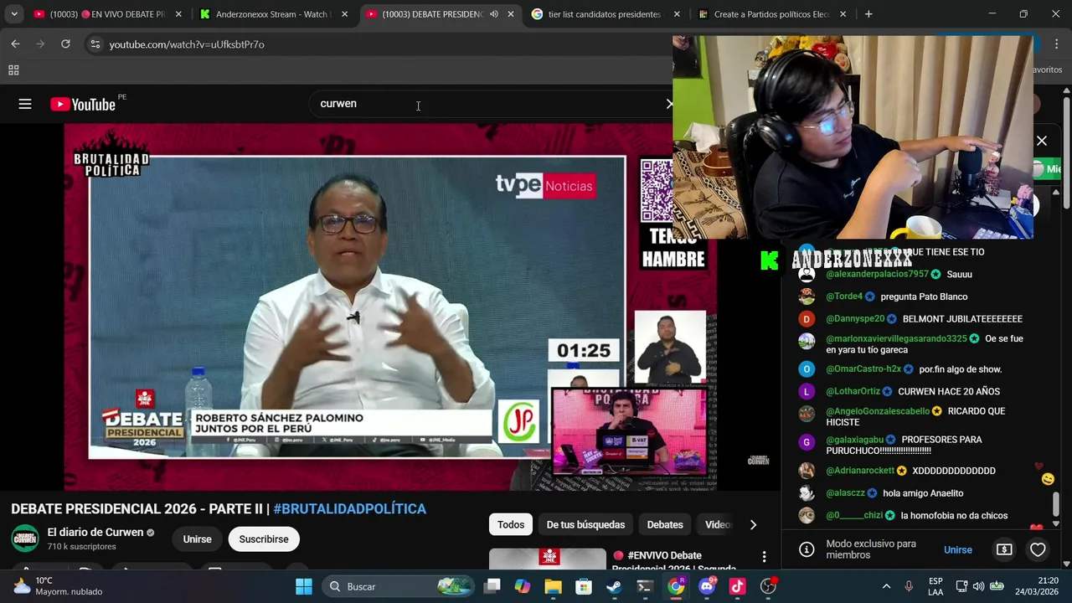Select the De tus búsquedas chip
The height and width of the screenshot is (603, 1072).
[585, 524]
